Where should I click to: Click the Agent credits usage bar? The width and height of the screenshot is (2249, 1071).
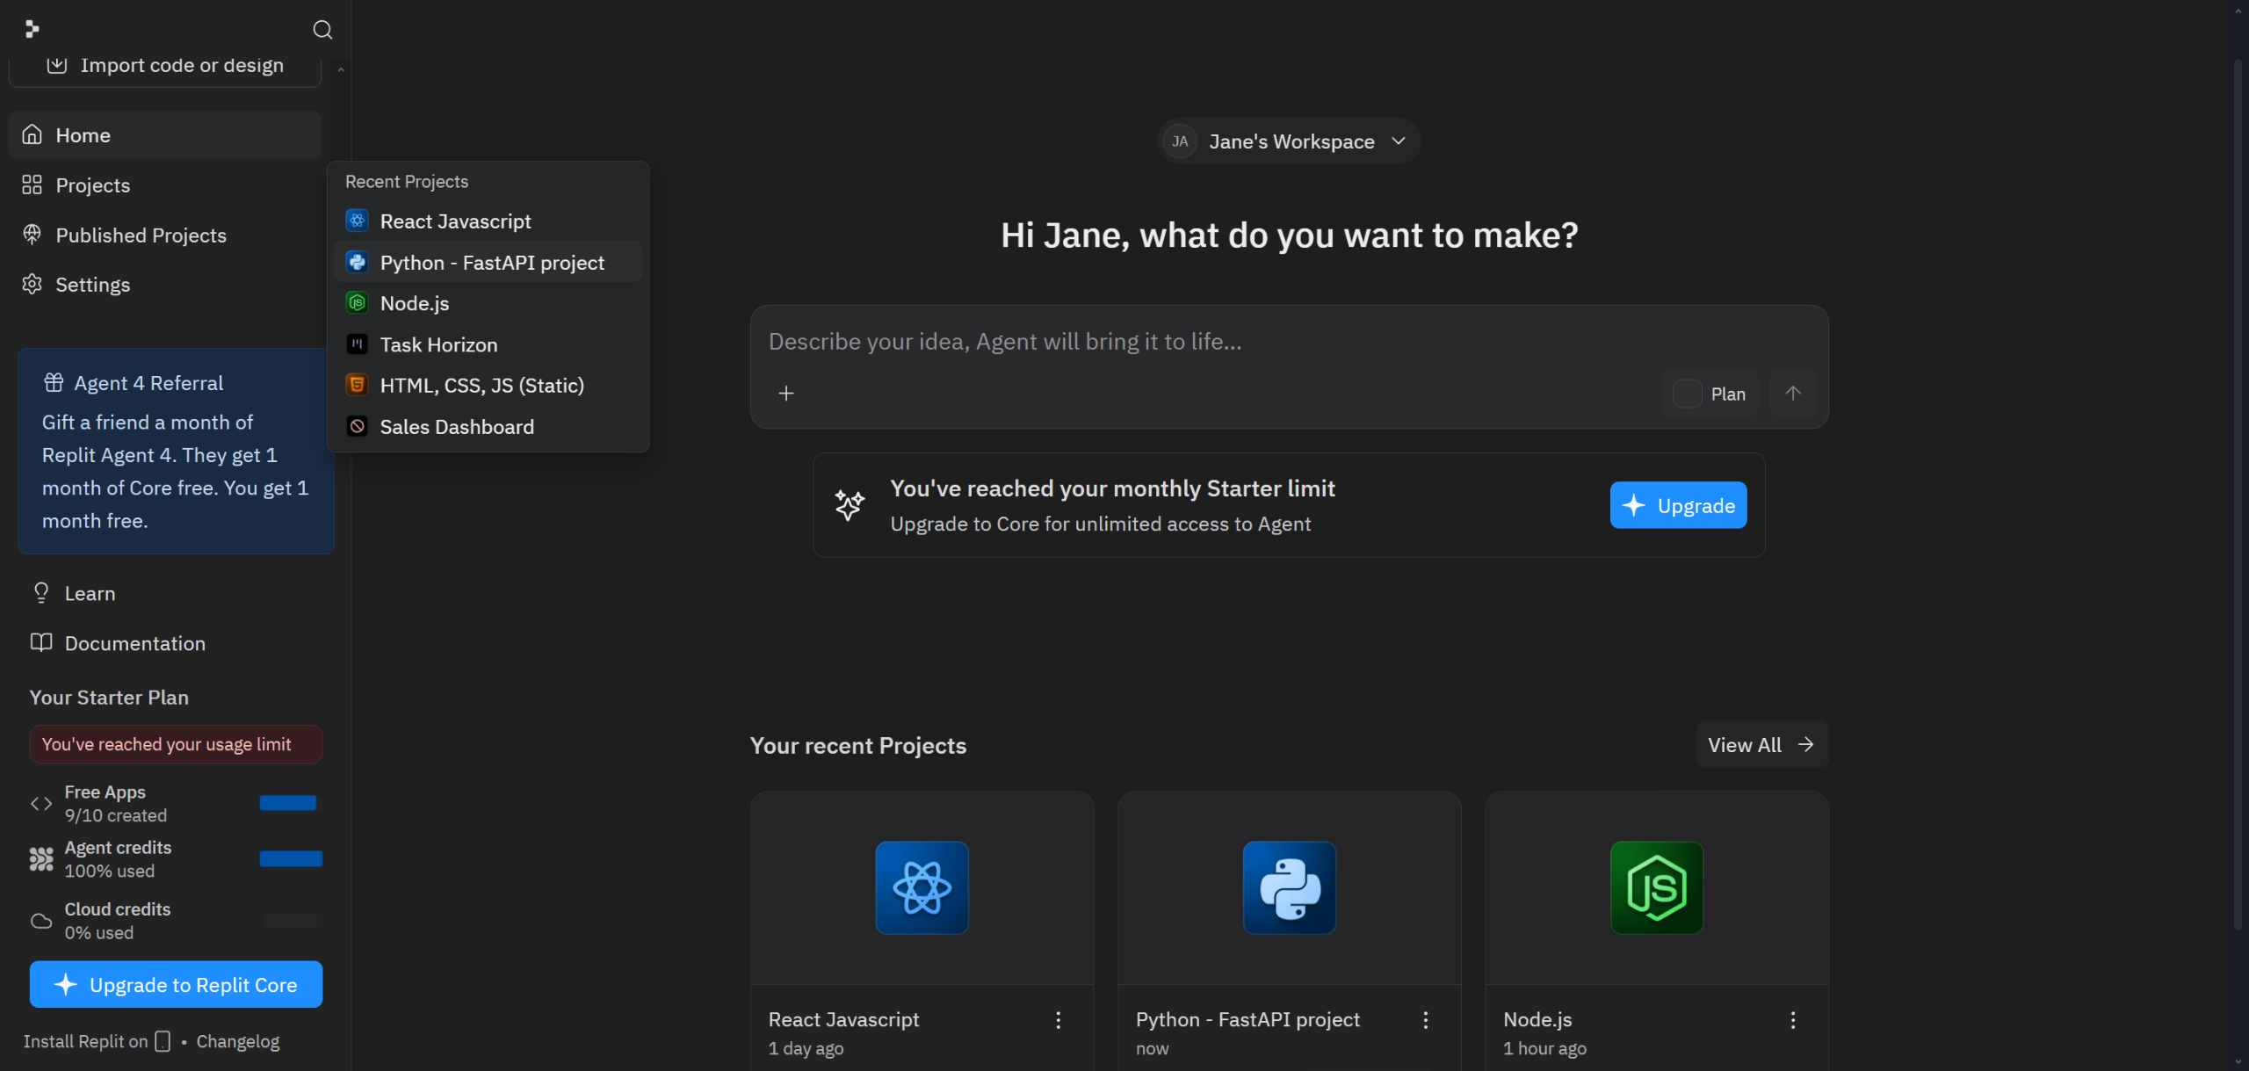tap(291, 858)
